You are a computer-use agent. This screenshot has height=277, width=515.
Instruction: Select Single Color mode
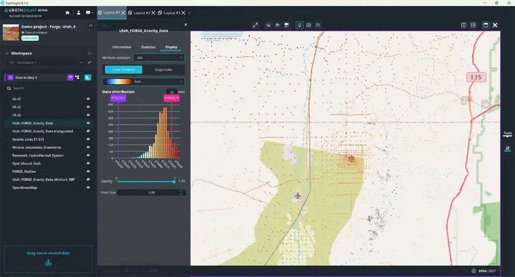(x=163, y=69)
